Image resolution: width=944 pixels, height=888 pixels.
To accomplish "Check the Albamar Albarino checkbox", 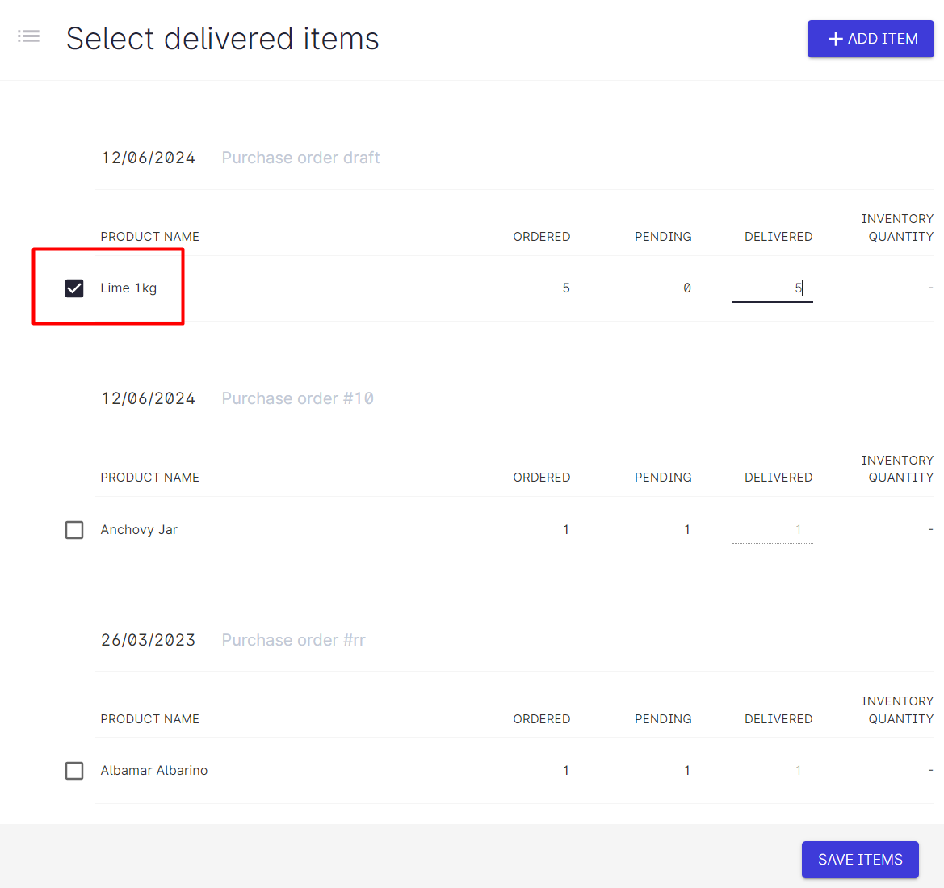I will [73, 770].
